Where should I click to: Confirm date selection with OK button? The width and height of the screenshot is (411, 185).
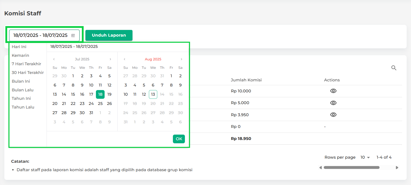coord(179,139)
